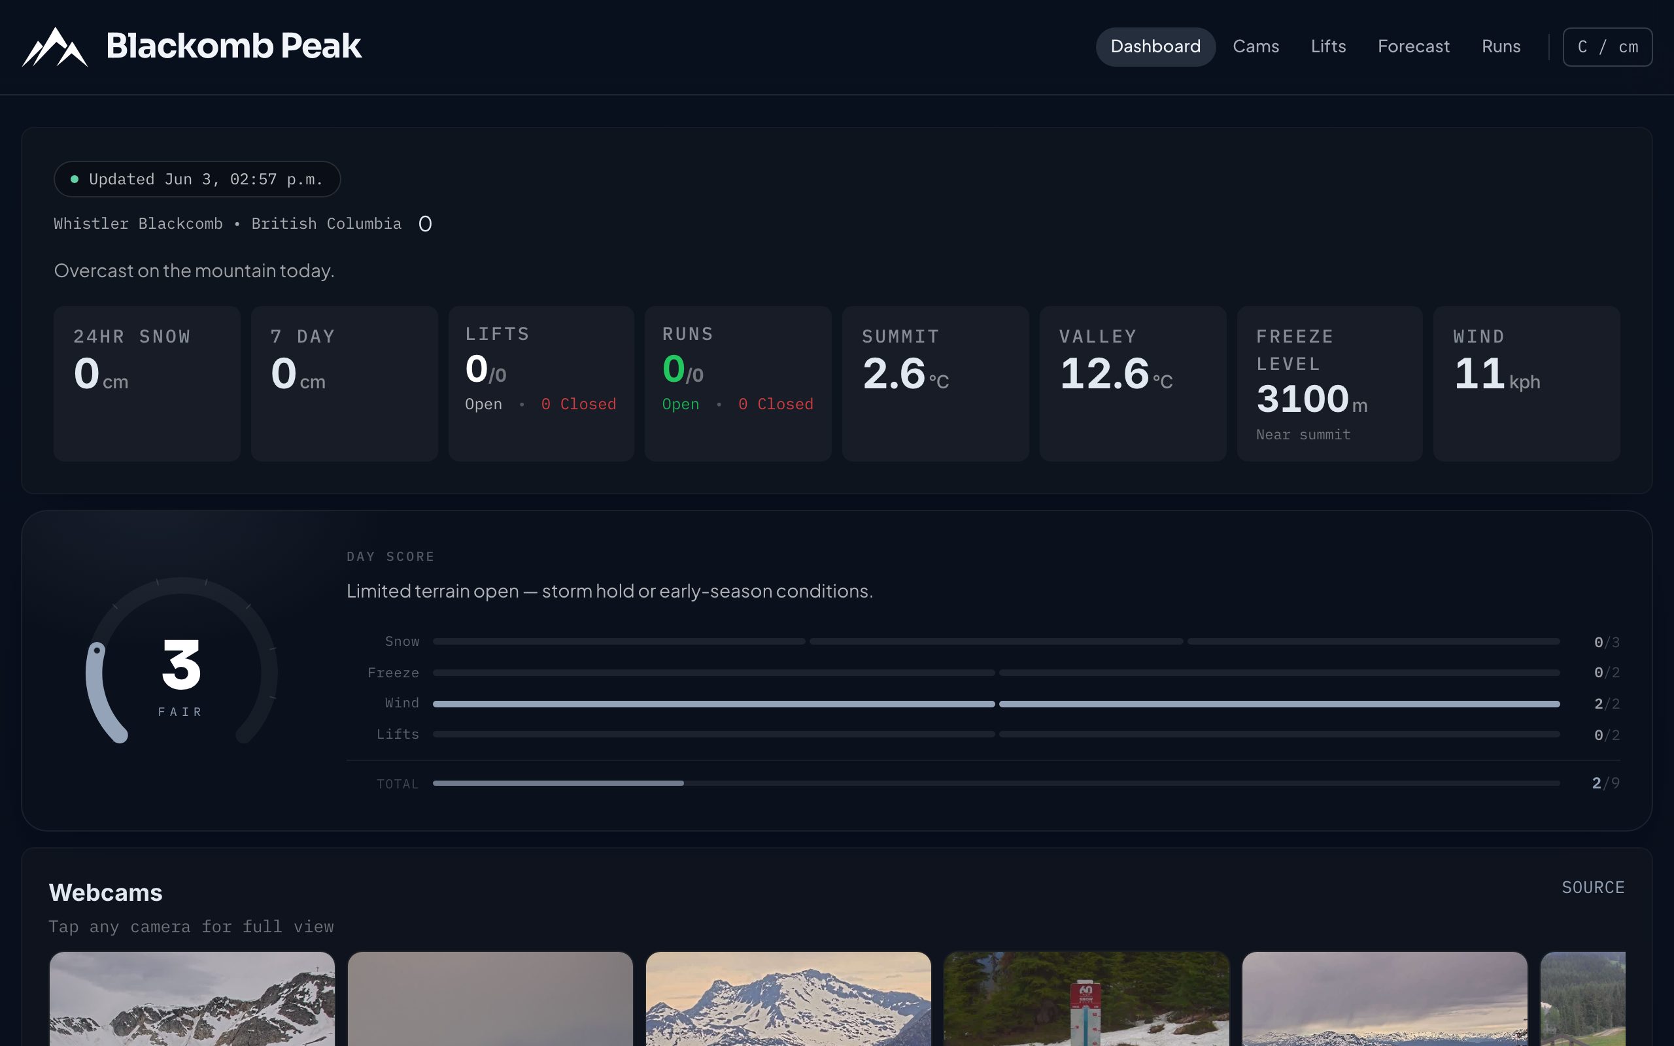Click the Day Score gauge showing 3
The width and height of the screenshot is (1674, 1046).
click(x=181, y=661)
